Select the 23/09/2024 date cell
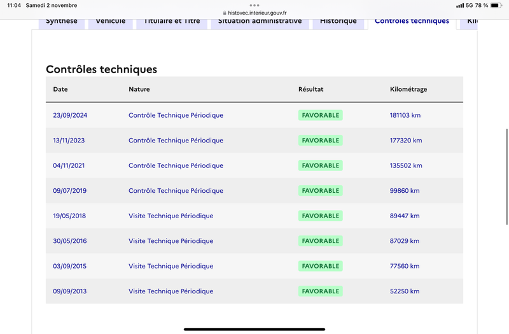The height and width of the screenshot is (334, 509). point(70,115)
